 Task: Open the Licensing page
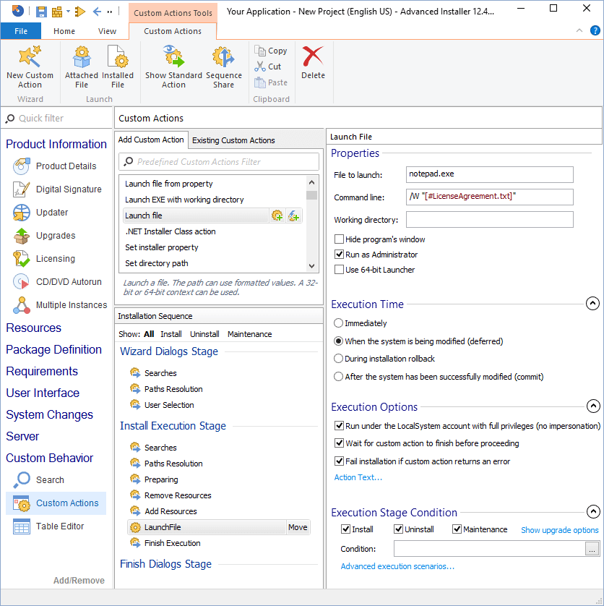coord(56,258)
